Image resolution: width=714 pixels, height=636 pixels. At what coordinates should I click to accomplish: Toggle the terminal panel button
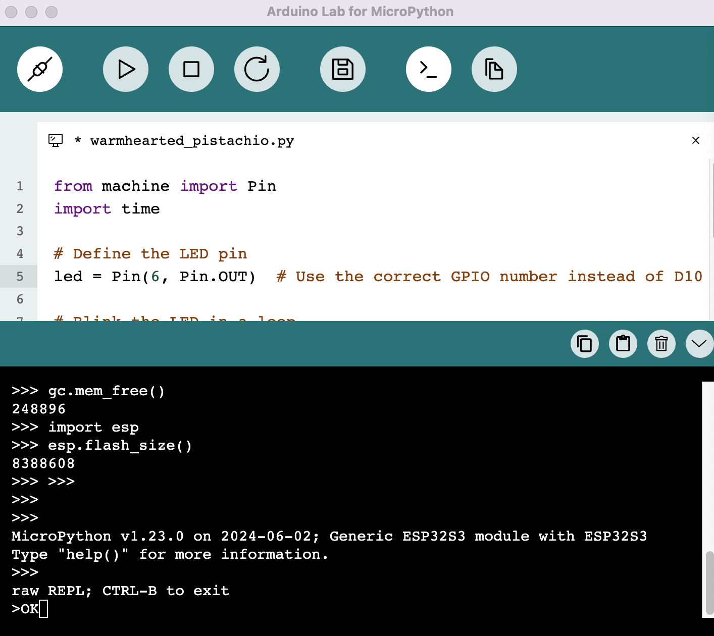429,69
